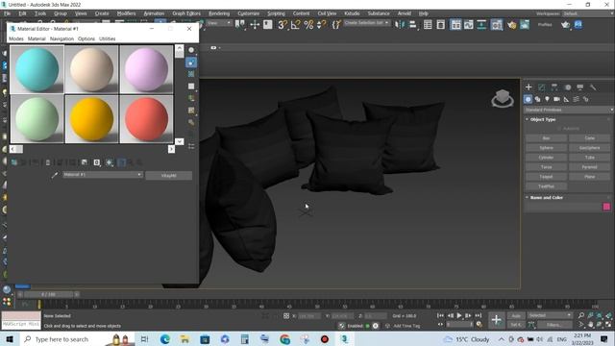Open the Create Selection Set dropdown
Screen dimensions: 615x346
click(x=367, y=23)
